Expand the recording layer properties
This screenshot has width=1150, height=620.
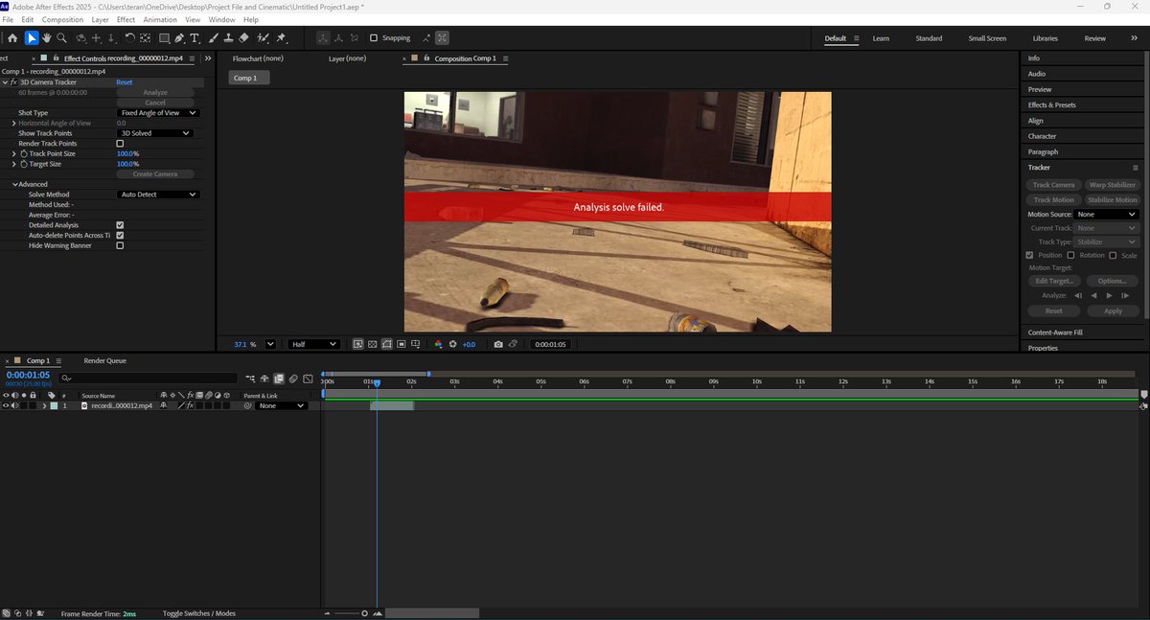(44, 405)
